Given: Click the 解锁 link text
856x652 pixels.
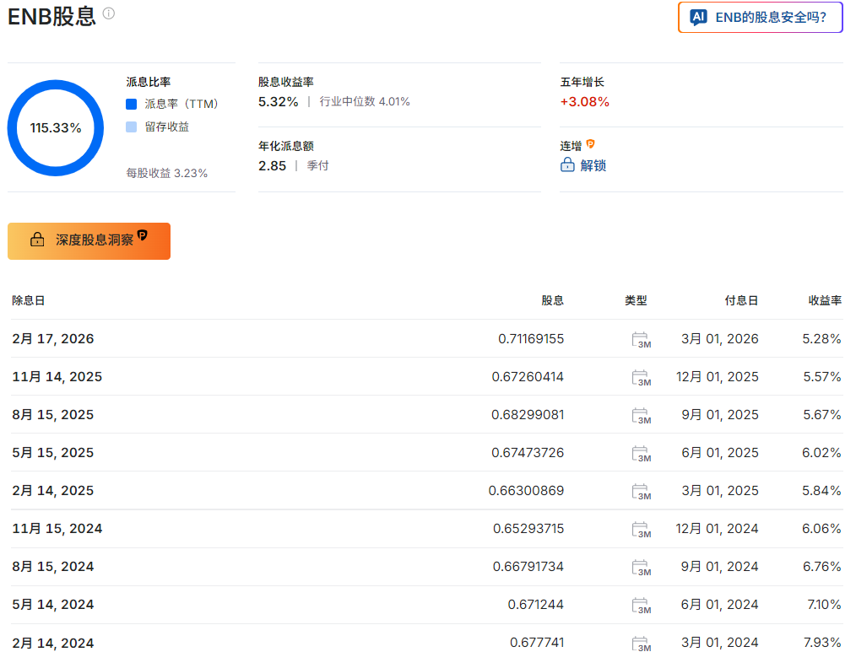Looking at the screenshot, I should [x=593, y=165].
